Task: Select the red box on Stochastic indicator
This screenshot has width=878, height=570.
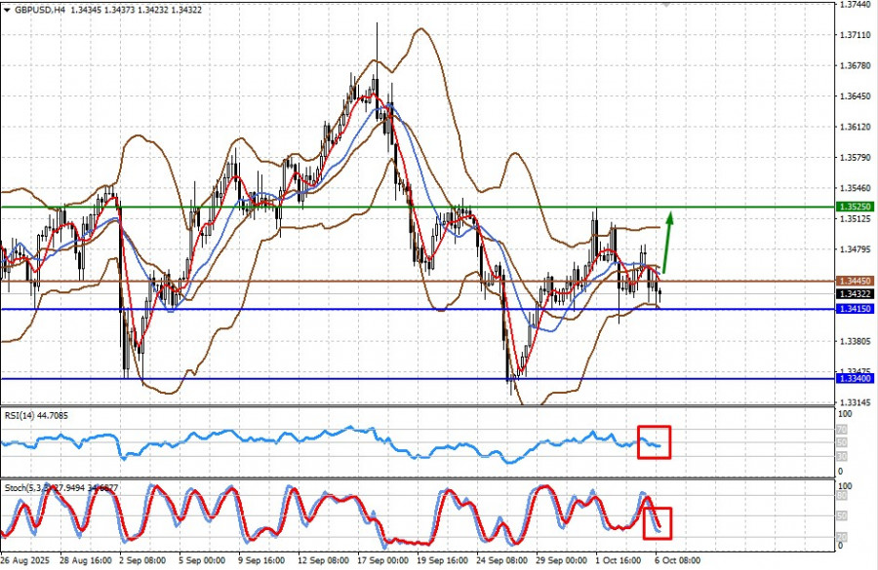Action: pyautogui.click(x=657, y=523)
